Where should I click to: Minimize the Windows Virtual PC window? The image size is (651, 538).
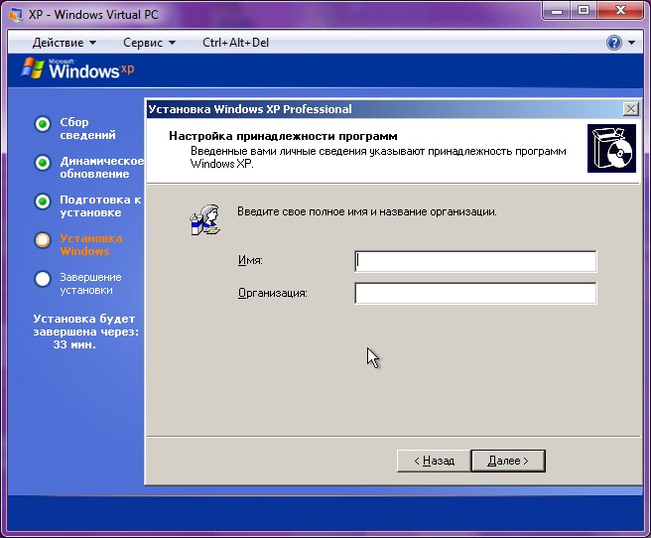pos(557,10)
